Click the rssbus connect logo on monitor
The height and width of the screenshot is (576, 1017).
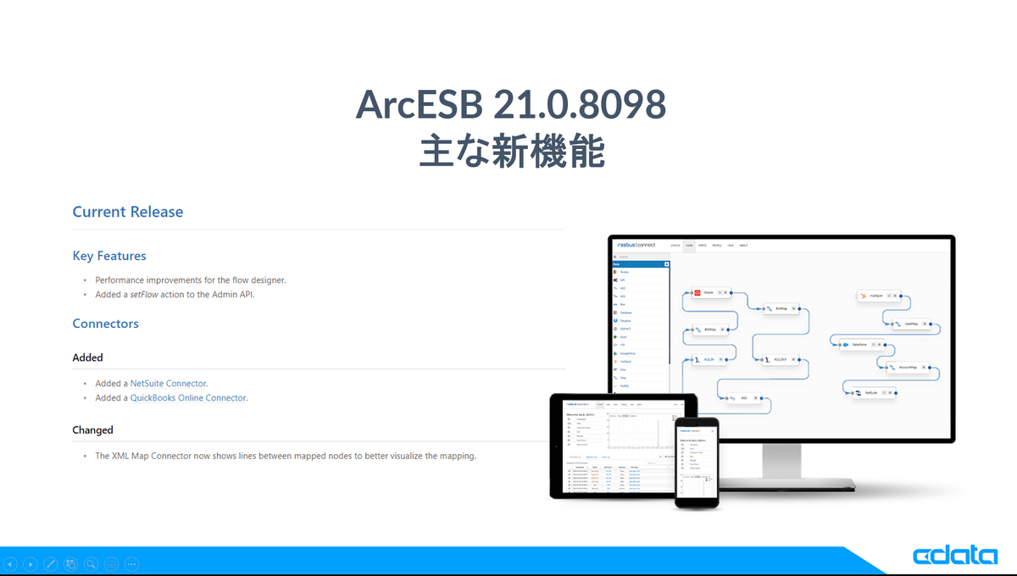point(637,244)
